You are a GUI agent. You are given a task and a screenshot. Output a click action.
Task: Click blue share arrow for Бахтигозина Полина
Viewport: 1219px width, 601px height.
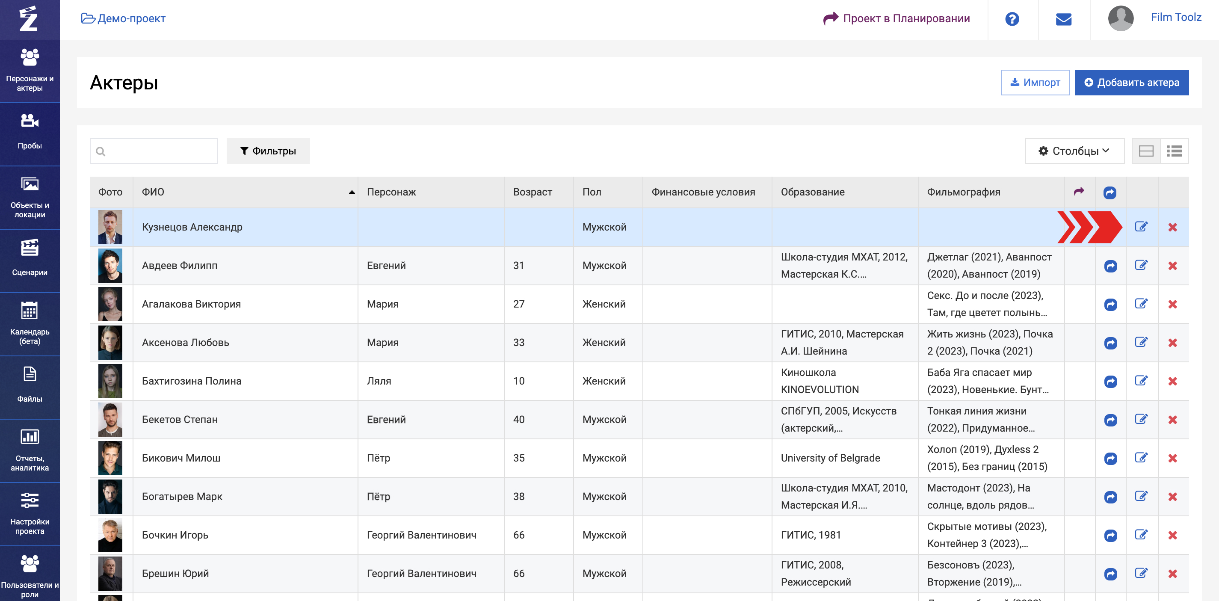pyautogui.click(x=1110, y=382)
